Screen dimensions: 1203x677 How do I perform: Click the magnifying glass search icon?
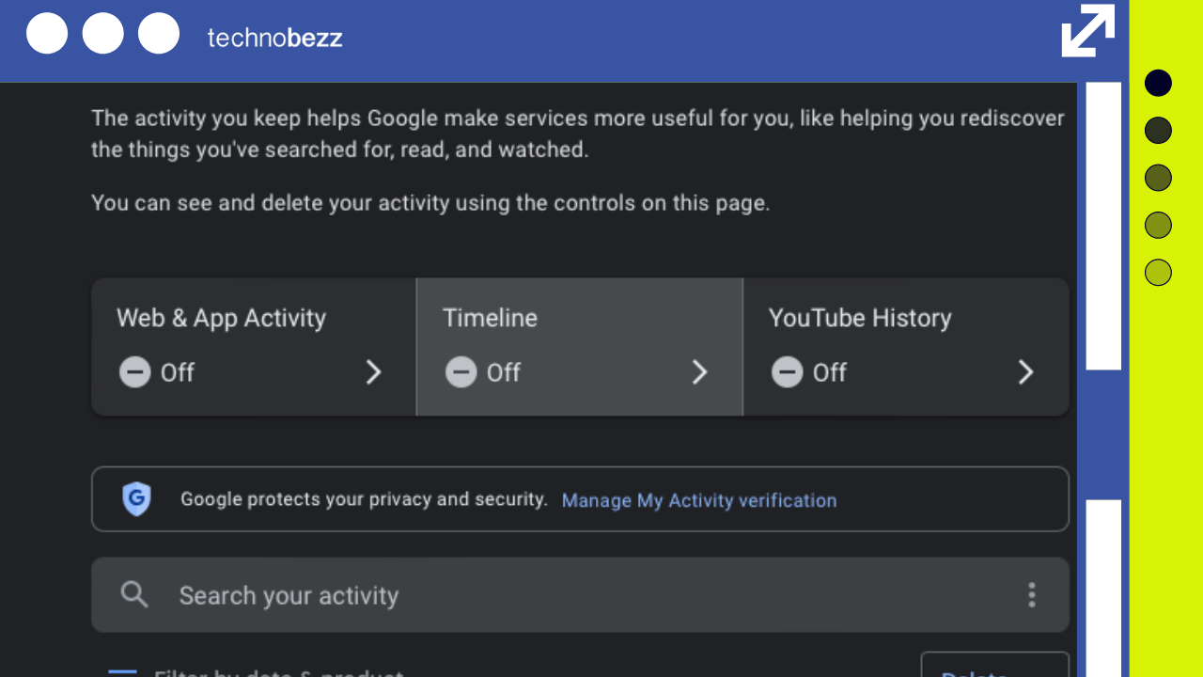tap(134, 594)
